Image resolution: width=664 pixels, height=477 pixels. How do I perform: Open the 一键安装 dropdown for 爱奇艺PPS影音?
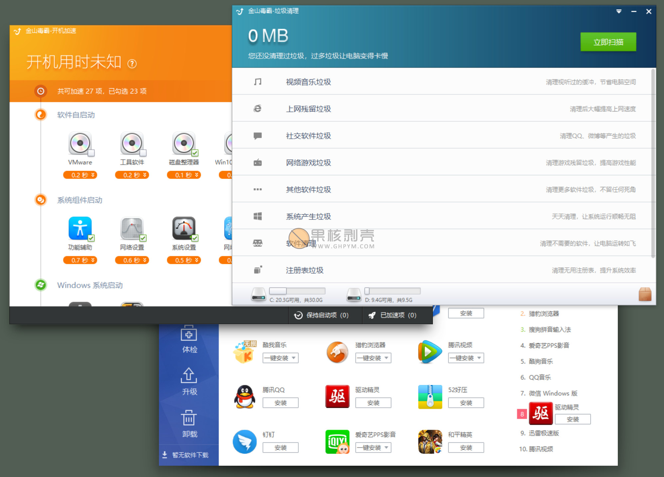[x=373, y=447]
